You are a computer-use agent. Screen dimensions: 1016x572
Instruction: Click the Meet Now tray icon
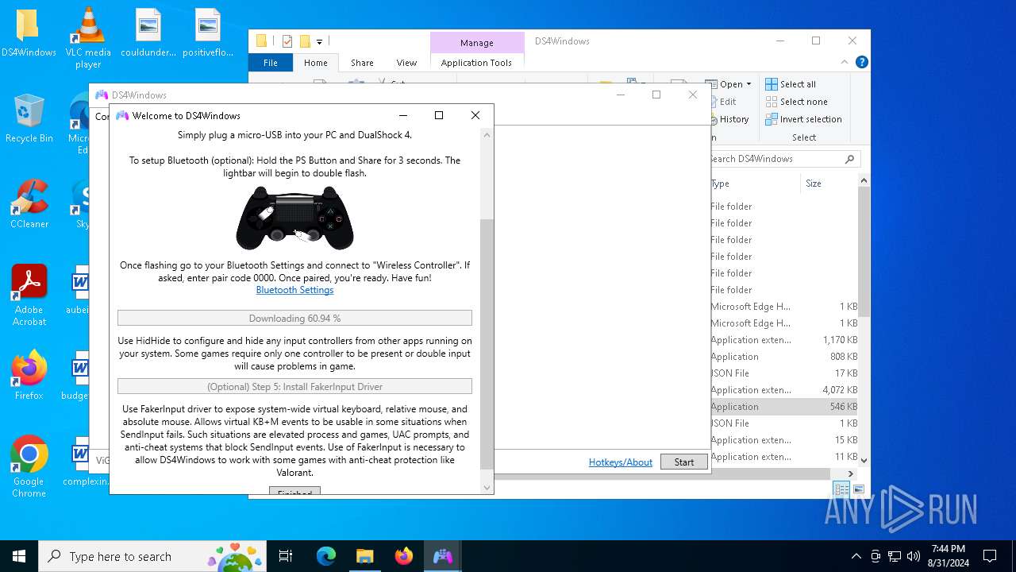876,556
